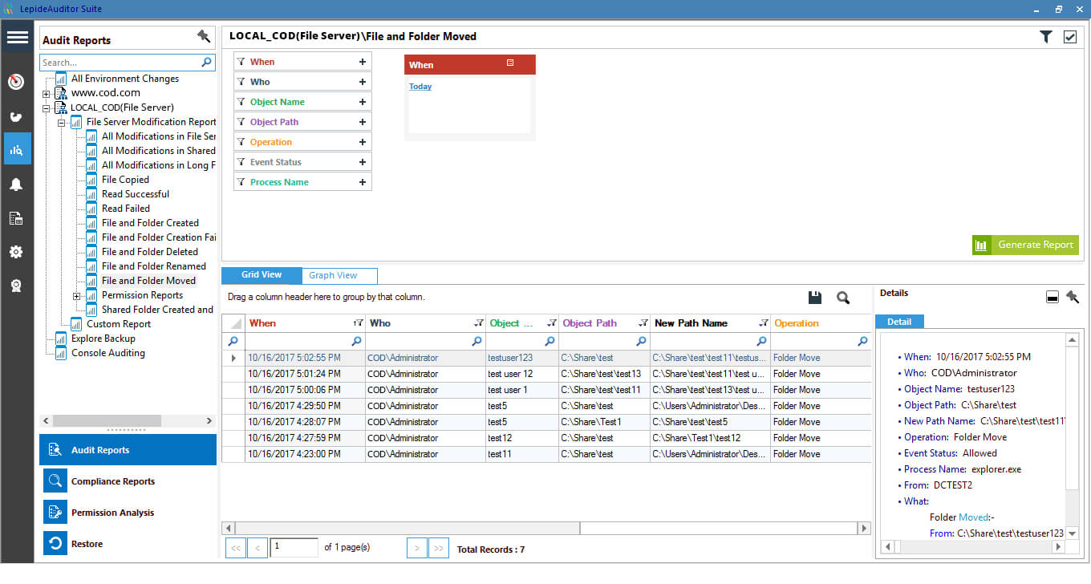The width and height of the screenshot is (1091, 584).
Task: Open the health monitoring sidebar icon
Action: click(x=16, y=117)
